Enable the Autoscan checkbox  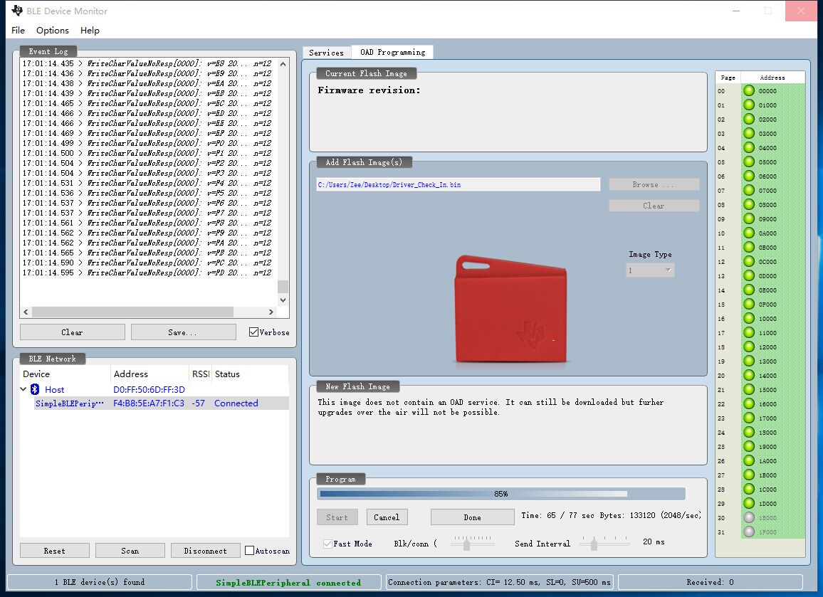click(x=249, y=550)
